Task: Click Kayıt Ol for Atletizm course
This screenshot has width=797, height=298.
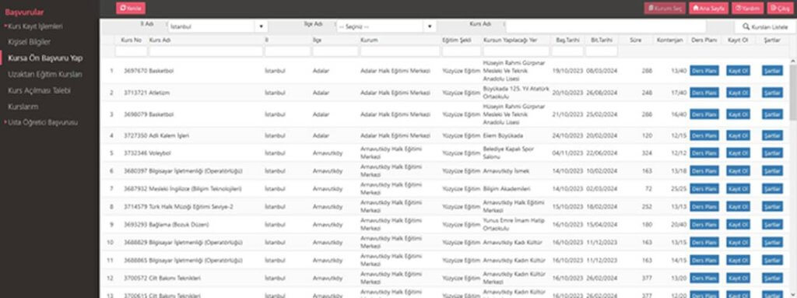Action: 738,93
